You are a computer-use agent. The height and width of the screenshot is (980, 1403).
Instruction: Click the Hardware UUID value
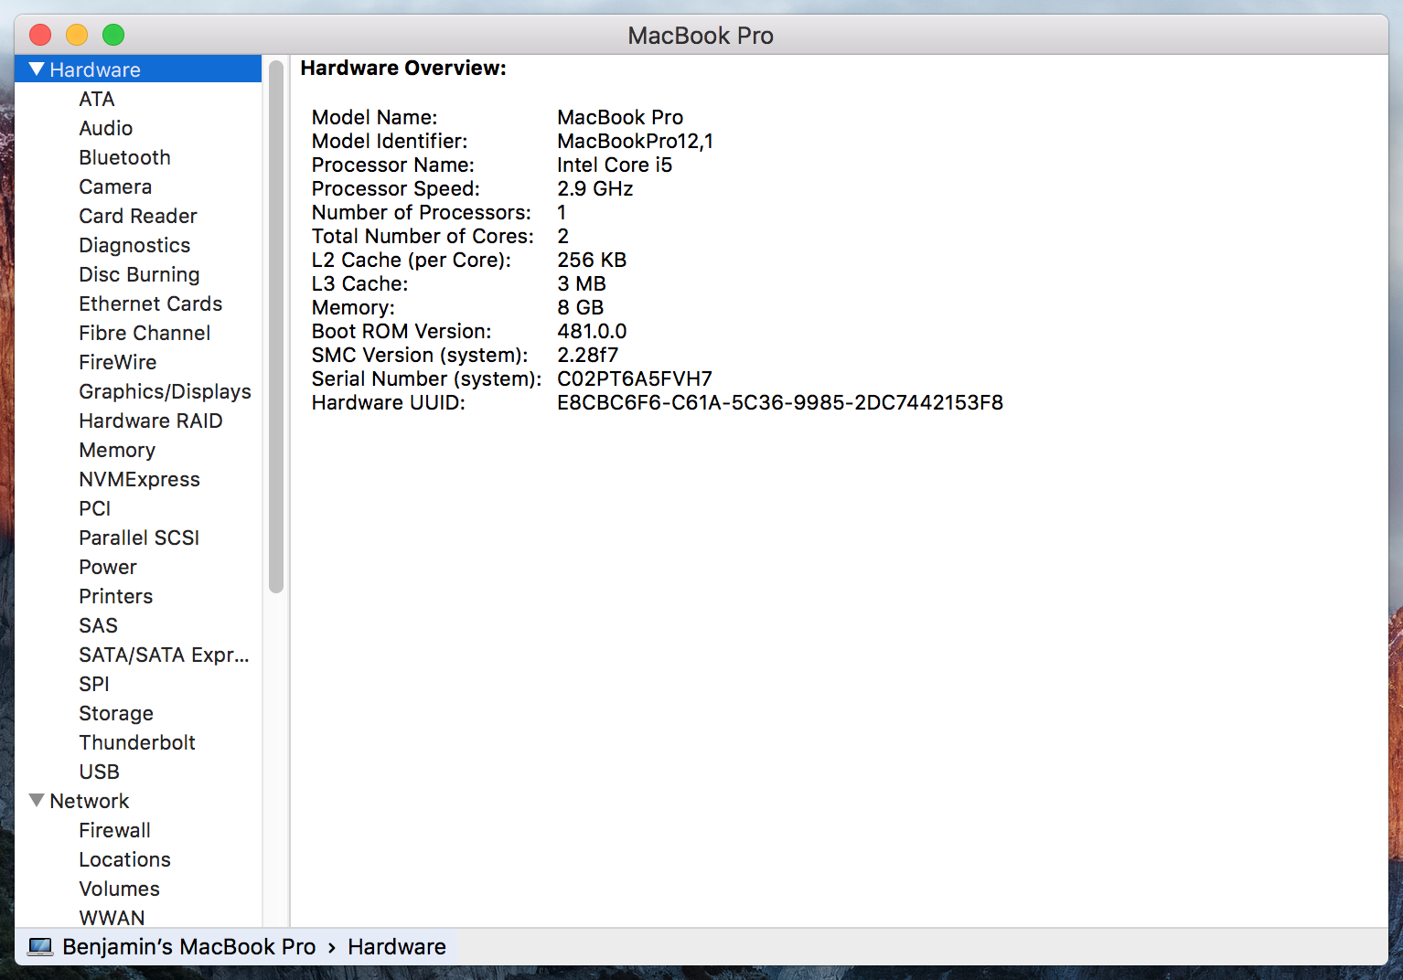(780, 402)
